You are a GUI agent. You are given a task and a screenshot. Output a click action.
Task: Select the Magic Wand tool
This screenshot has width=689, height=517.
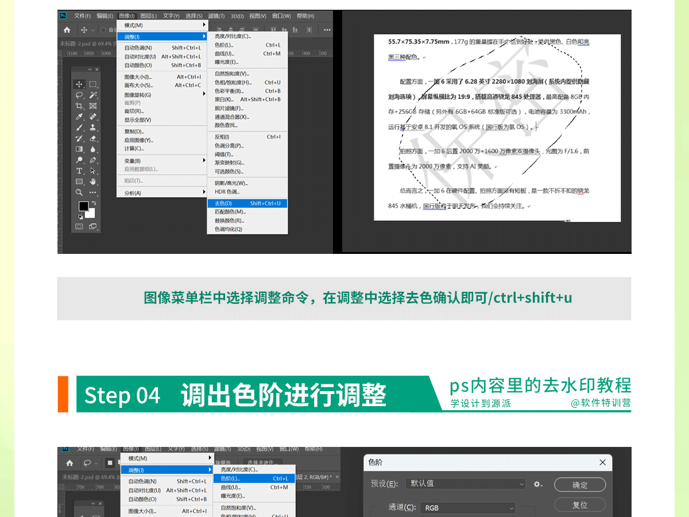(93, 95)
